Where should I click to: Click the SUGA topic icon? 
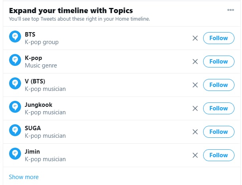click(15, 130)
